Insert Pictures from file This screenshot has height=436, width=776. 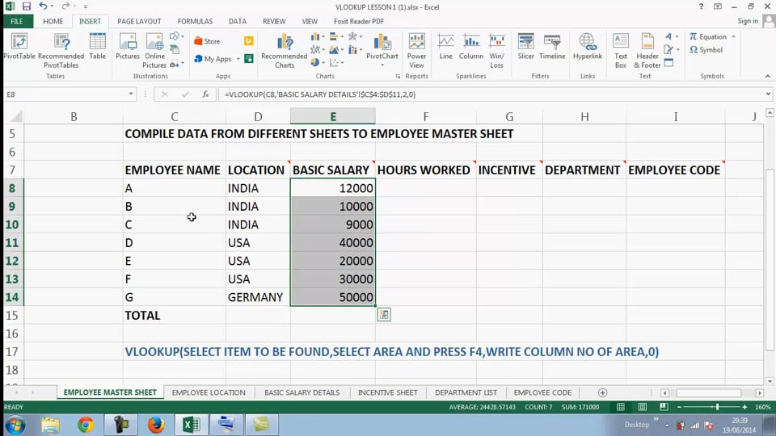[x=128, y=48]
